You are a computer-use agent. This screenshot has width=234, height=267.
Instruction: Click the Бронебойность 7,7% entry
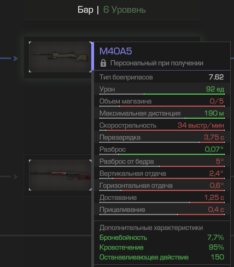[162, 237]
